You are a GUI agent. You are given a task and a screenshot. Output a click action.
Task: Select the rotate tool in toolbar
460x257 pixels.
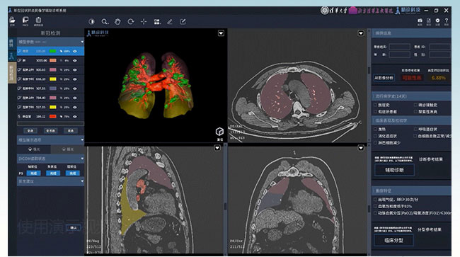pos(131,22)
